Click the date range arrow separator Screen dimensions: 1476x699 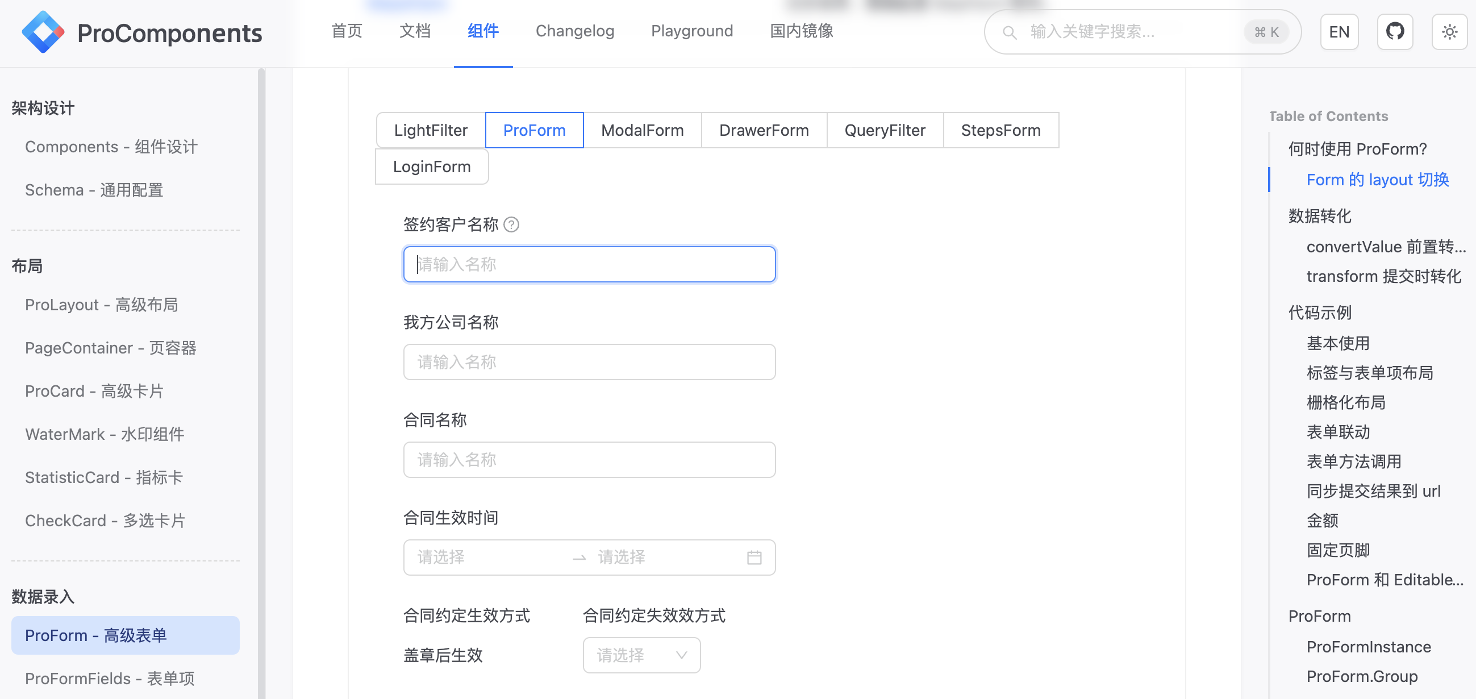[x=579, y=557]
